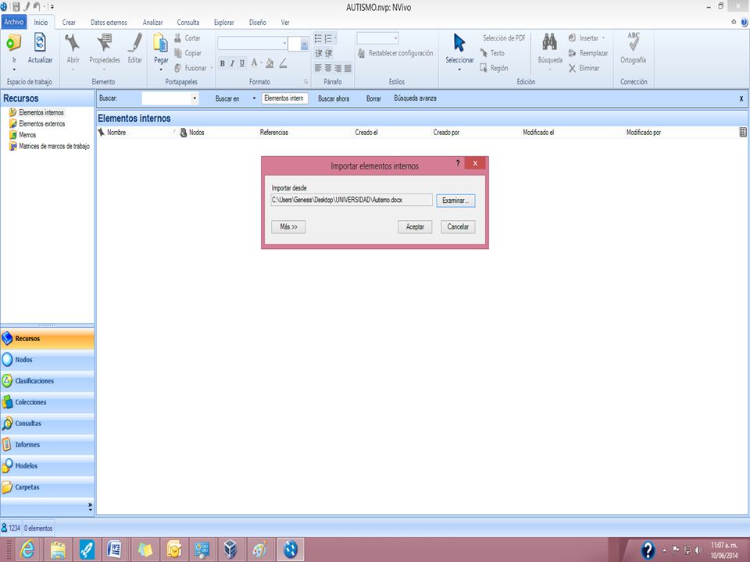Open the Consultas navigation section
This screenshot has width=750, height=562.
[x=48, y=423]
